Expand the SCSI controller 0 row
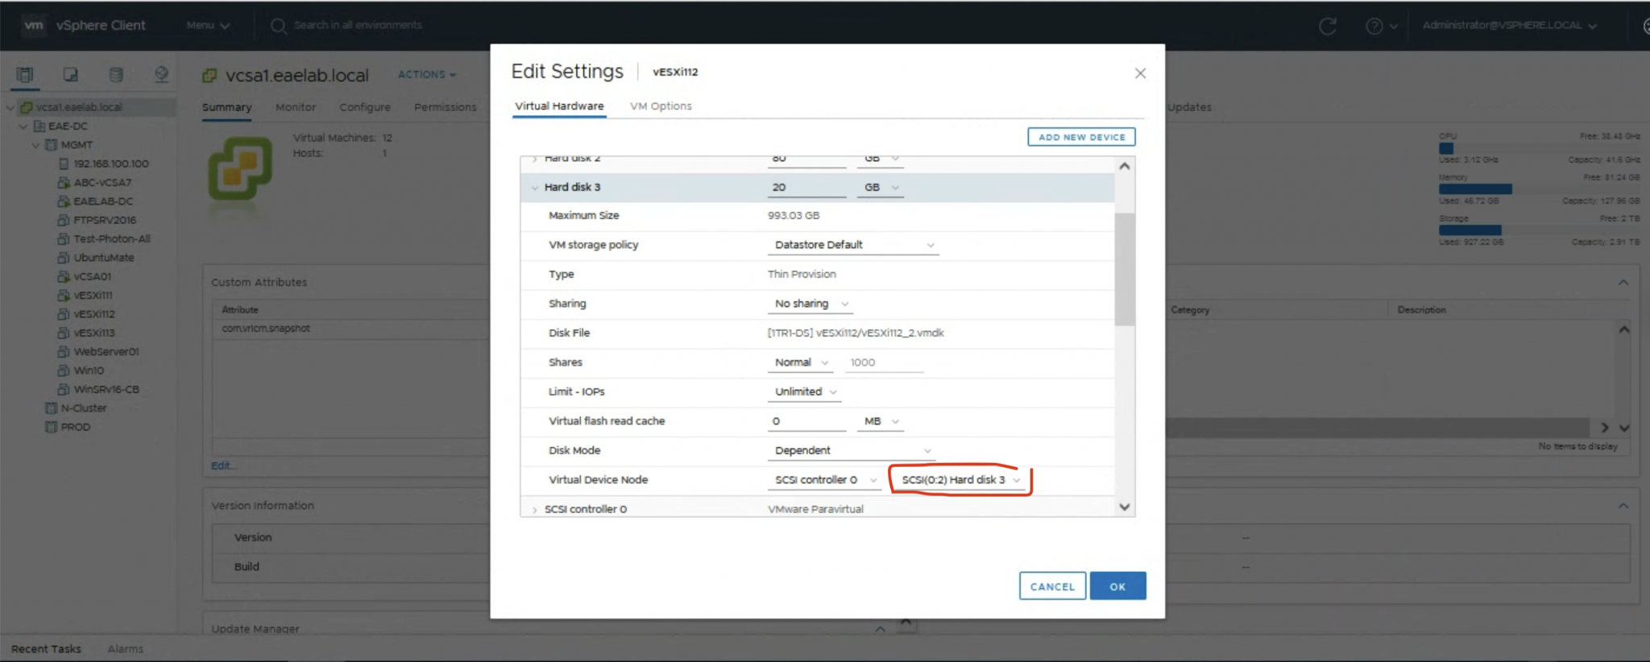 [x=534, y=510]
